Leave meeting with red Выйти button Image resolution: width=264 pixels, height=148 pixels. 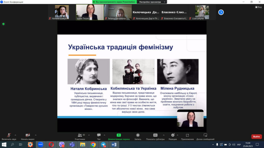(x=256, y=136)
